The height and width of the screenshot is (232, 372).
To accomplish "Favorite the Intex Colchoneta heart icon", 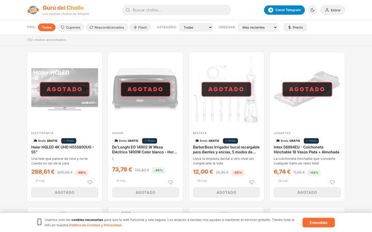I will [332, 182].
